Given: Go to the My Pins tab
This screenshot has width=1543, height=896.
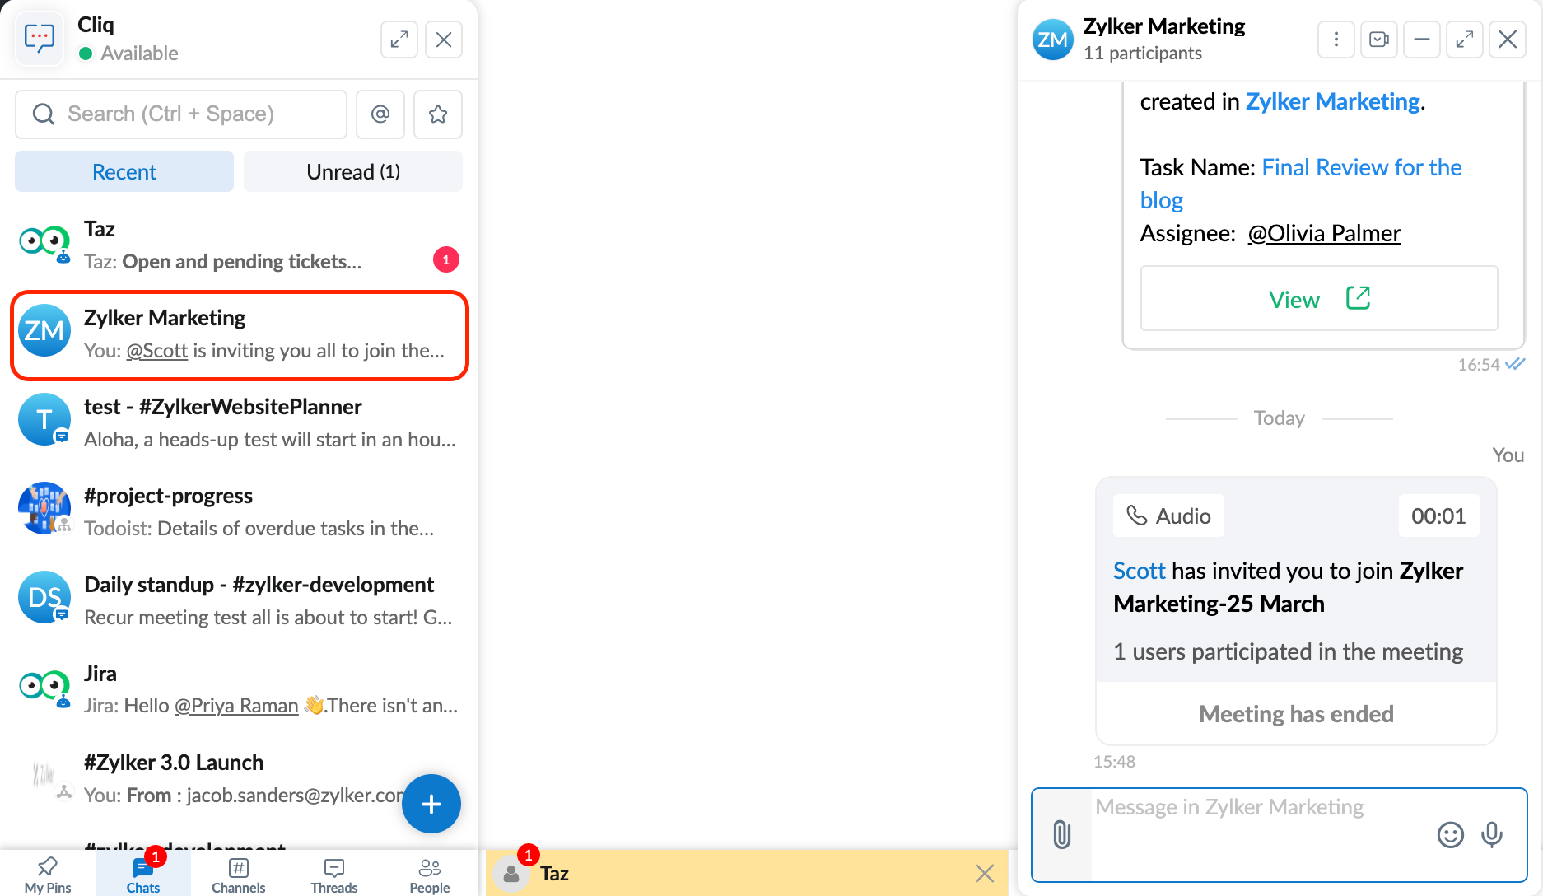Looking at the screenshot, I should (x=48, y=875).
